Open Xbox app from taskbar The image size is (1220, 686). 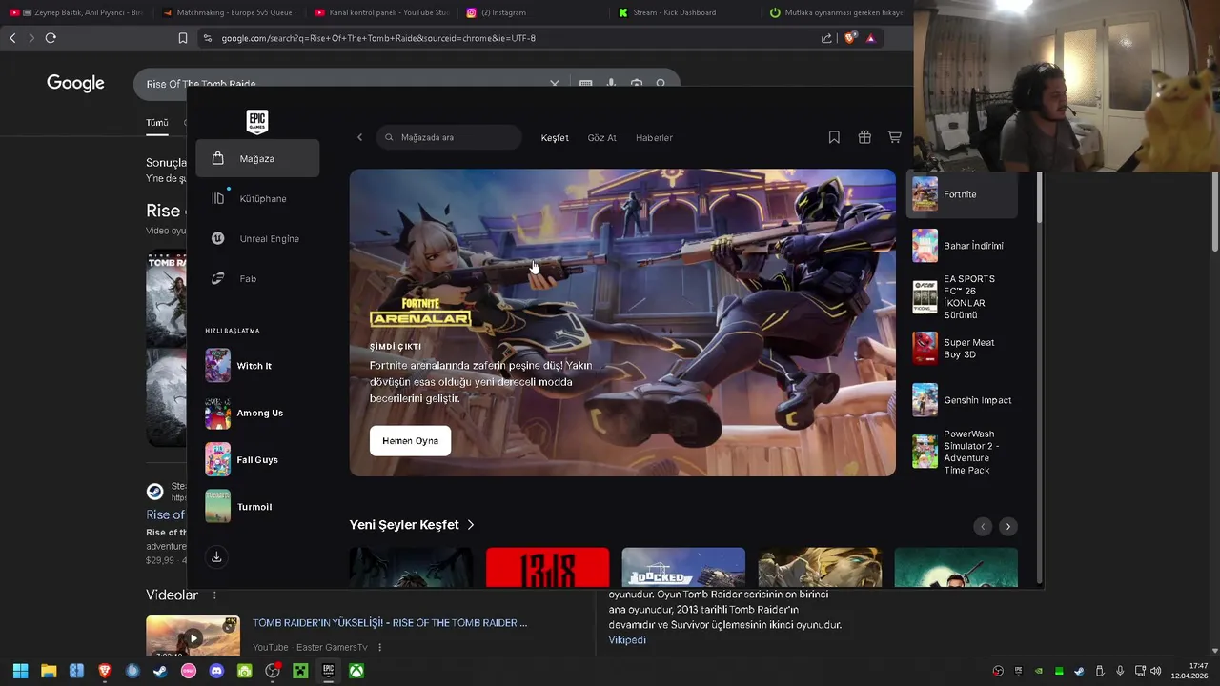(356, 671)
